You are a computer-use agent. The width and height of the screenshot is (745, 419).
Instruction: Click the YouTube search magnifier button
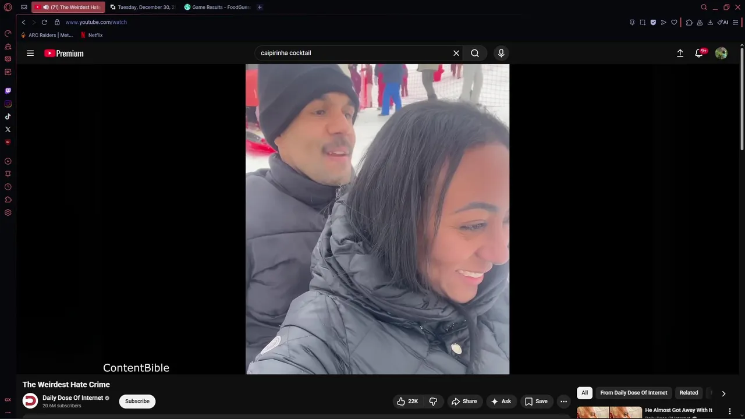tap(475, 53)
